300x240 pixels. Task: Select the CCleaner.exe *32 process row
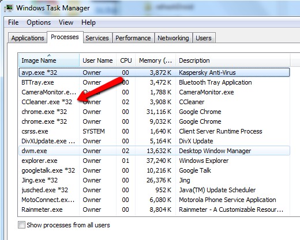(x=154, y=102)
